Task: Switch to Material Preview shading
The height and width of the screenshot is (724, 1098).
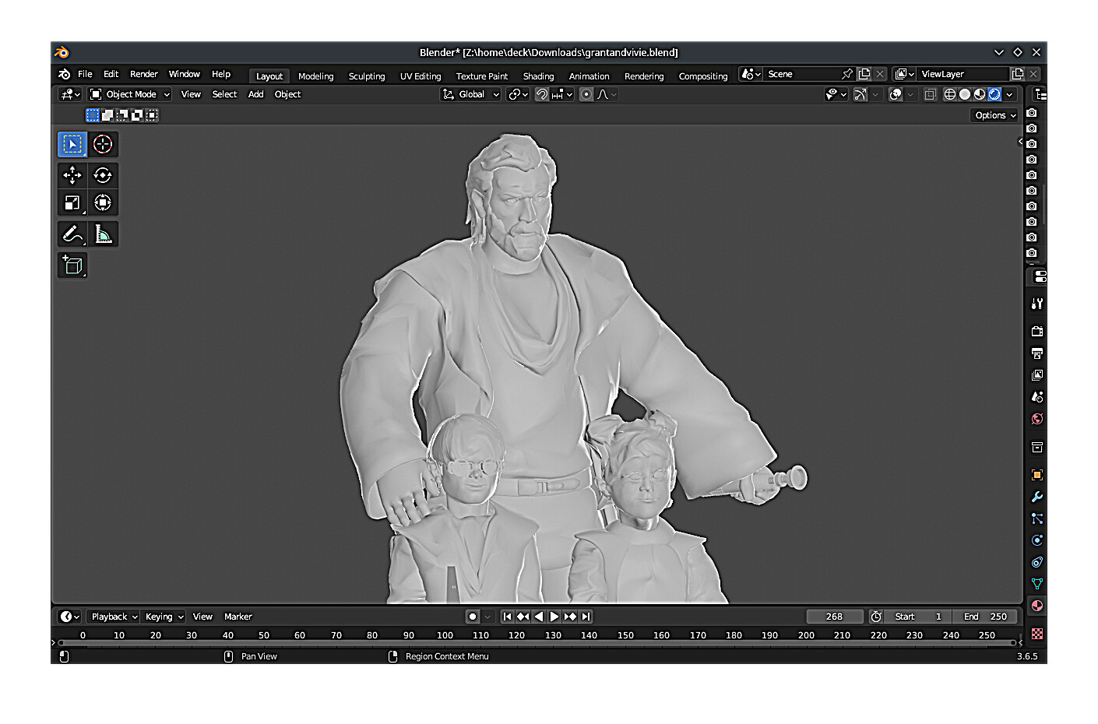Action: pyautogui.click(x=980, y=94)
